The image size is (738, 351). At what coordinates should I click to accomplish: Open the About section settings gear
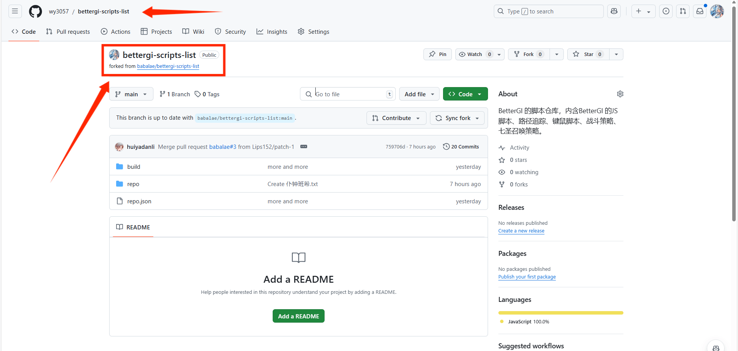pos(620,94)
